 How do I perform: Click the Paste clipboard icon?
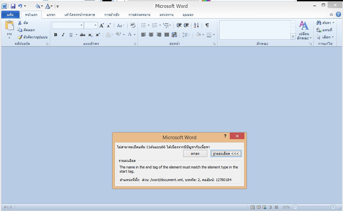pyautogui.click(x=9, y=25)
